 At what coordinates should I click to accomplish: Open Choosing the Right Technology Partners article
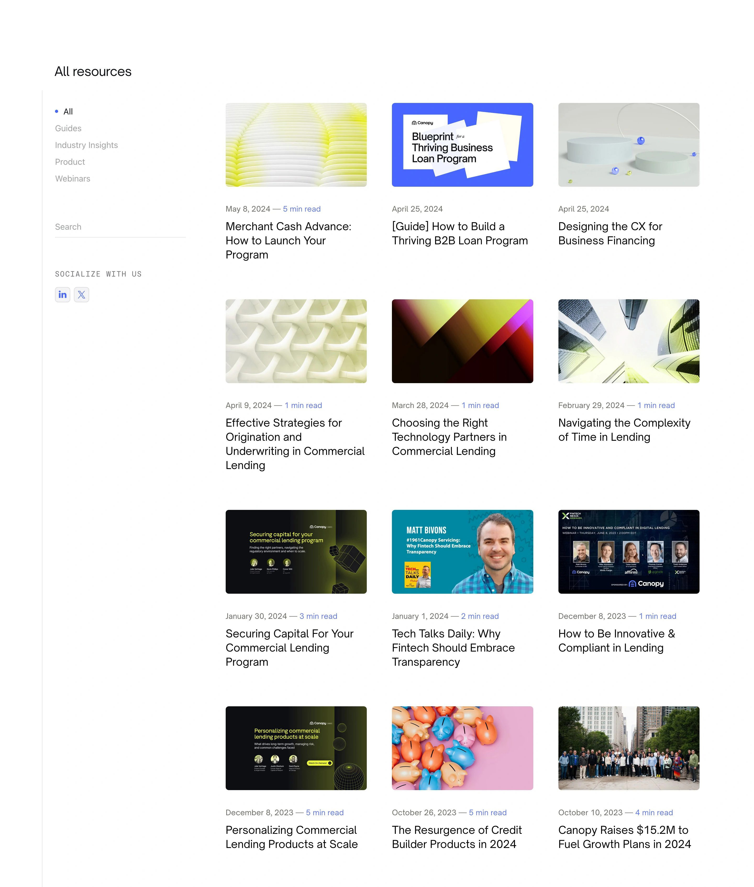click(x=449, y=437)
